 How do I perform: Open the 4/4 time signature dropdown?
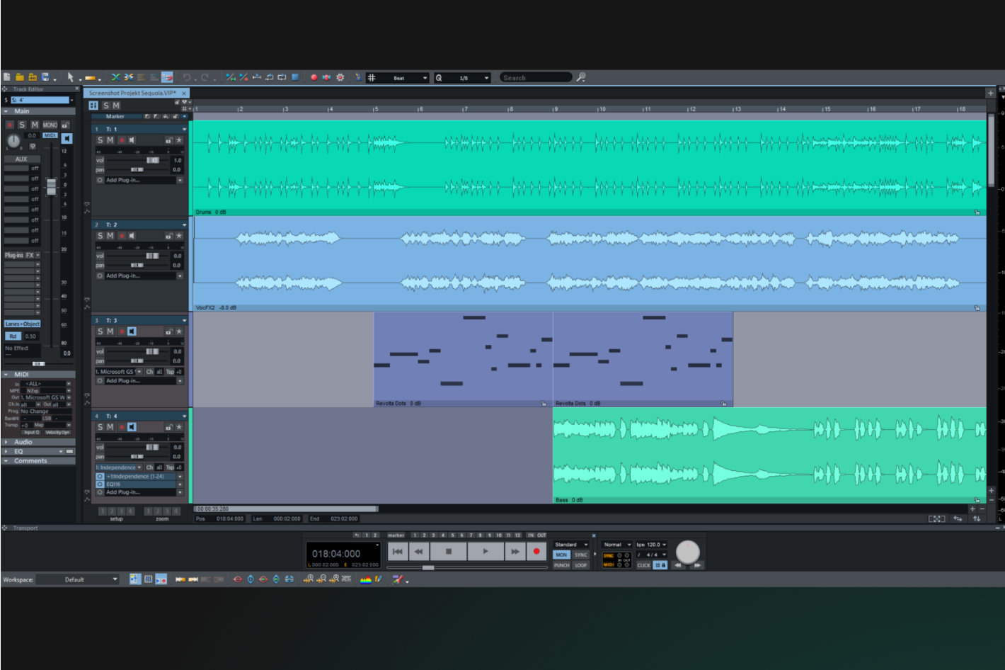pyautogui.click(x=651, y=555)
